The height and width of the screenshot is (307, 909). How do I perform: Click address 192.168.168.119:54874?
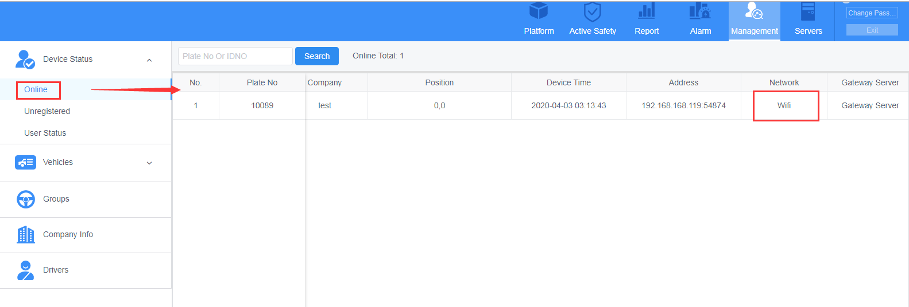(x=683, y=105)
